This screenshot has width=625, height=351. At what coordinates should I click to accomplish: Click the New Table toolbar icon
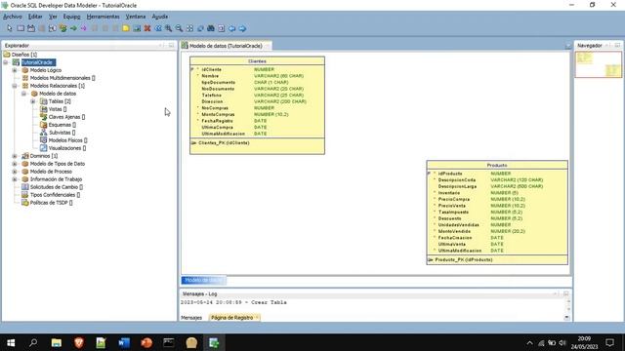pyautogui.click(x=21, y=28)
